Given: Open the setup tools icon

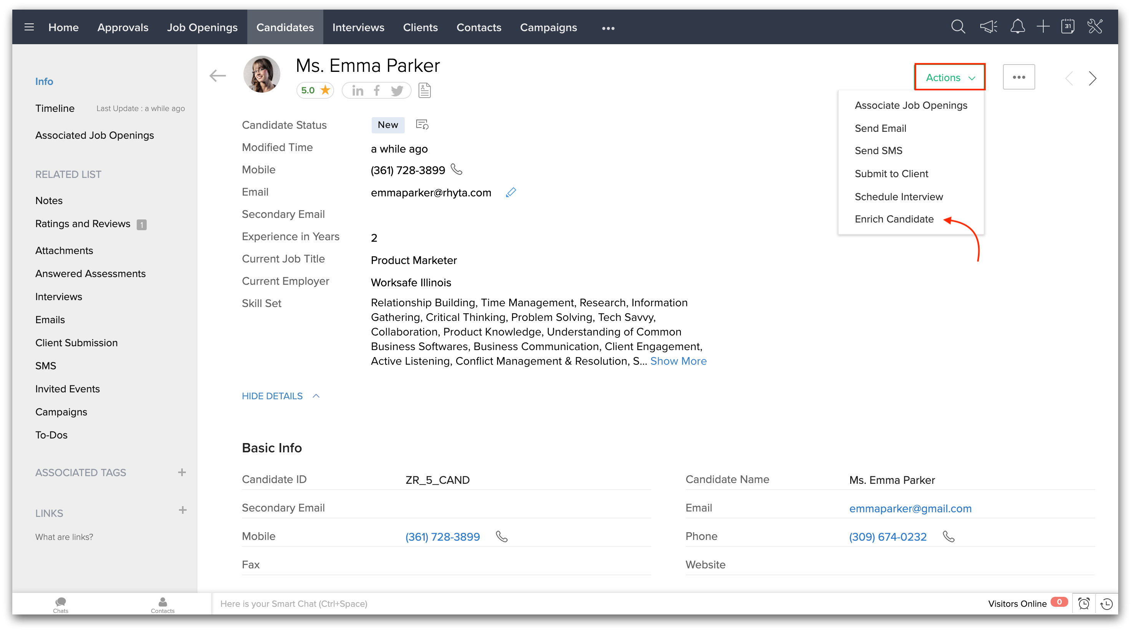Looking at the screenshot, I should pos(1095,27).
